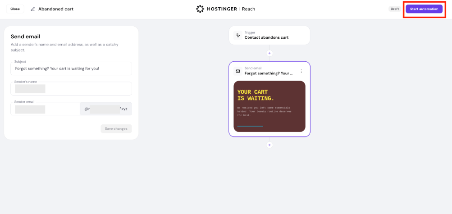
Task: Click the pencil icon beside Abandoned cart
Action: tap(33, 9)
